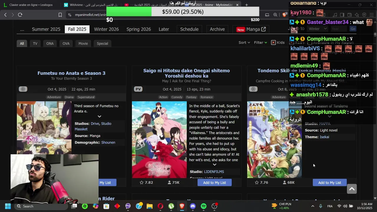Open uTorrent from the taskbar
This screenshot has width=377, height=212.
coord(171,206)
